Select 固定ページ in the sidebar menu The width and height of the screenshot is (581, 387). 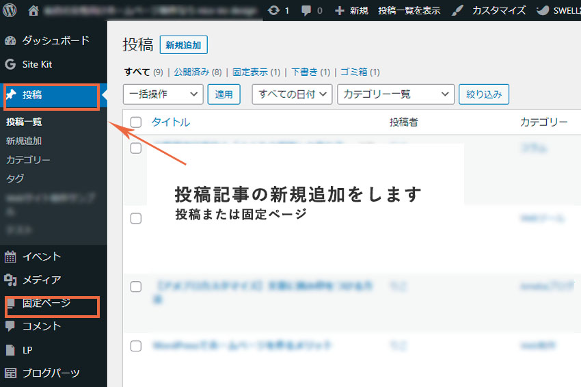coord(46,304)
